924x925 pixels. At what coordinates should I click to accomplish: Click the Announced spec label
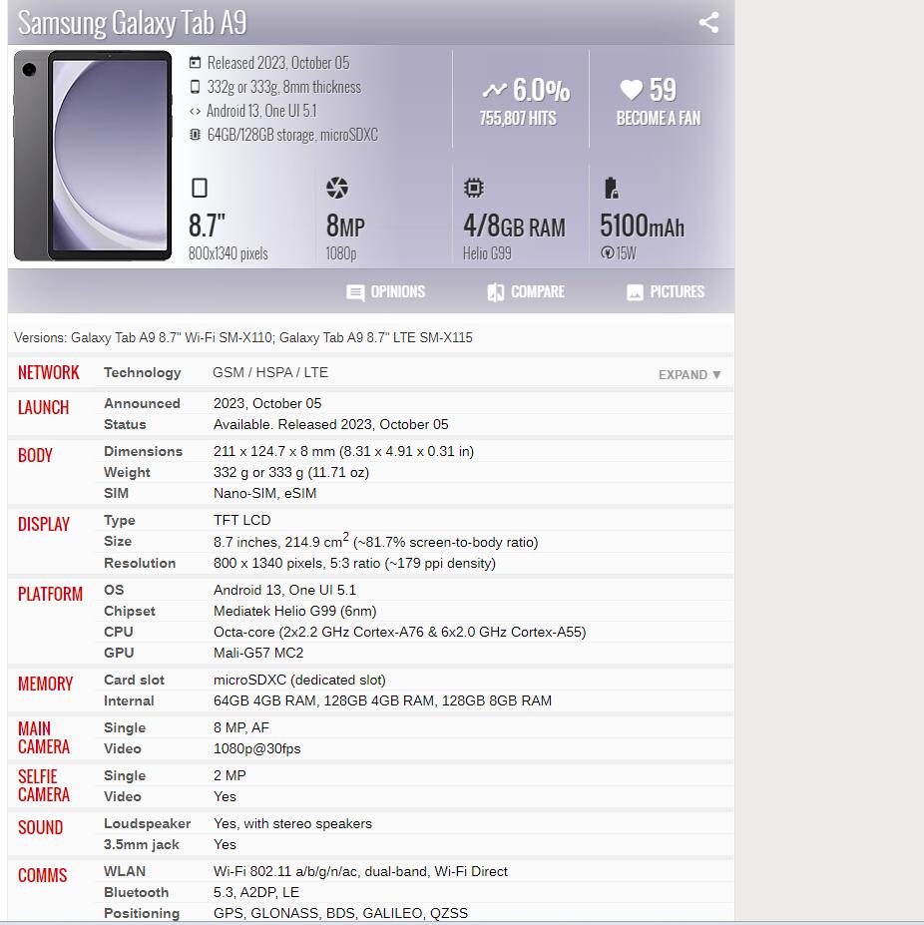coord(142,403)
